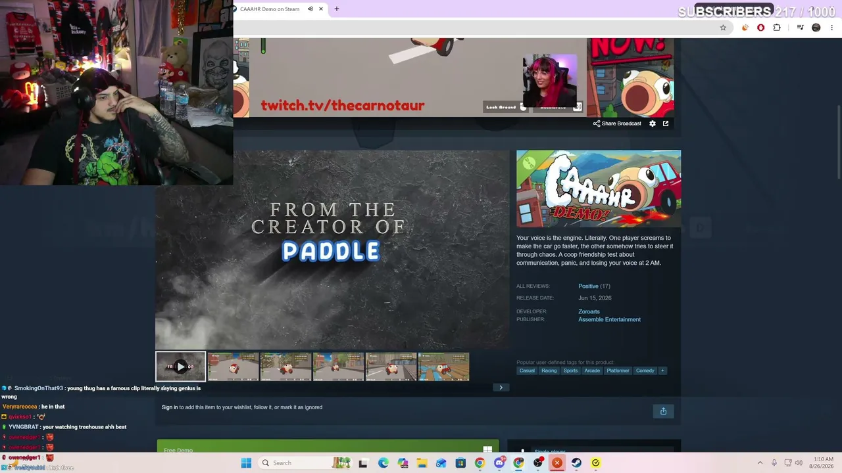Image resolution: width=842 pixels, height=473 pixels.
Task: Click the Free Demo banner
Action: pos(328,447)
